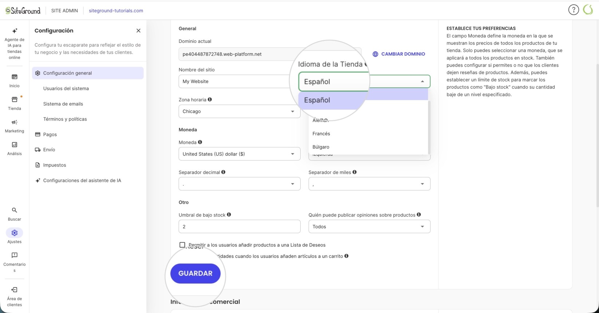
Task: Show Zona horaria info tooltip
Action: (x=210, y=99)
